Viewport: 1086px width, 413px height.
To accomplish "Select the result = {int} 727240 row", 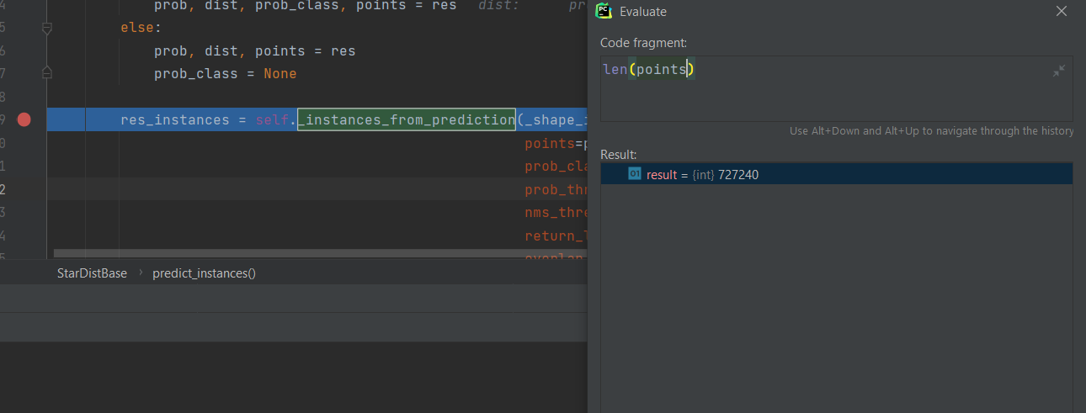I will click(x=836, y=174).
